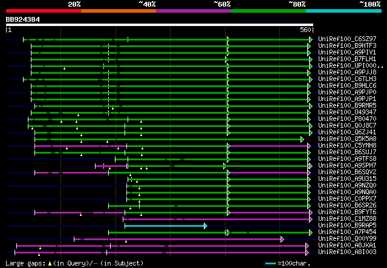The height and width of the screenshot is (268, 387).
Task: Open the UniRef100_B9RMR5 entry
Action: pos(347,106)
